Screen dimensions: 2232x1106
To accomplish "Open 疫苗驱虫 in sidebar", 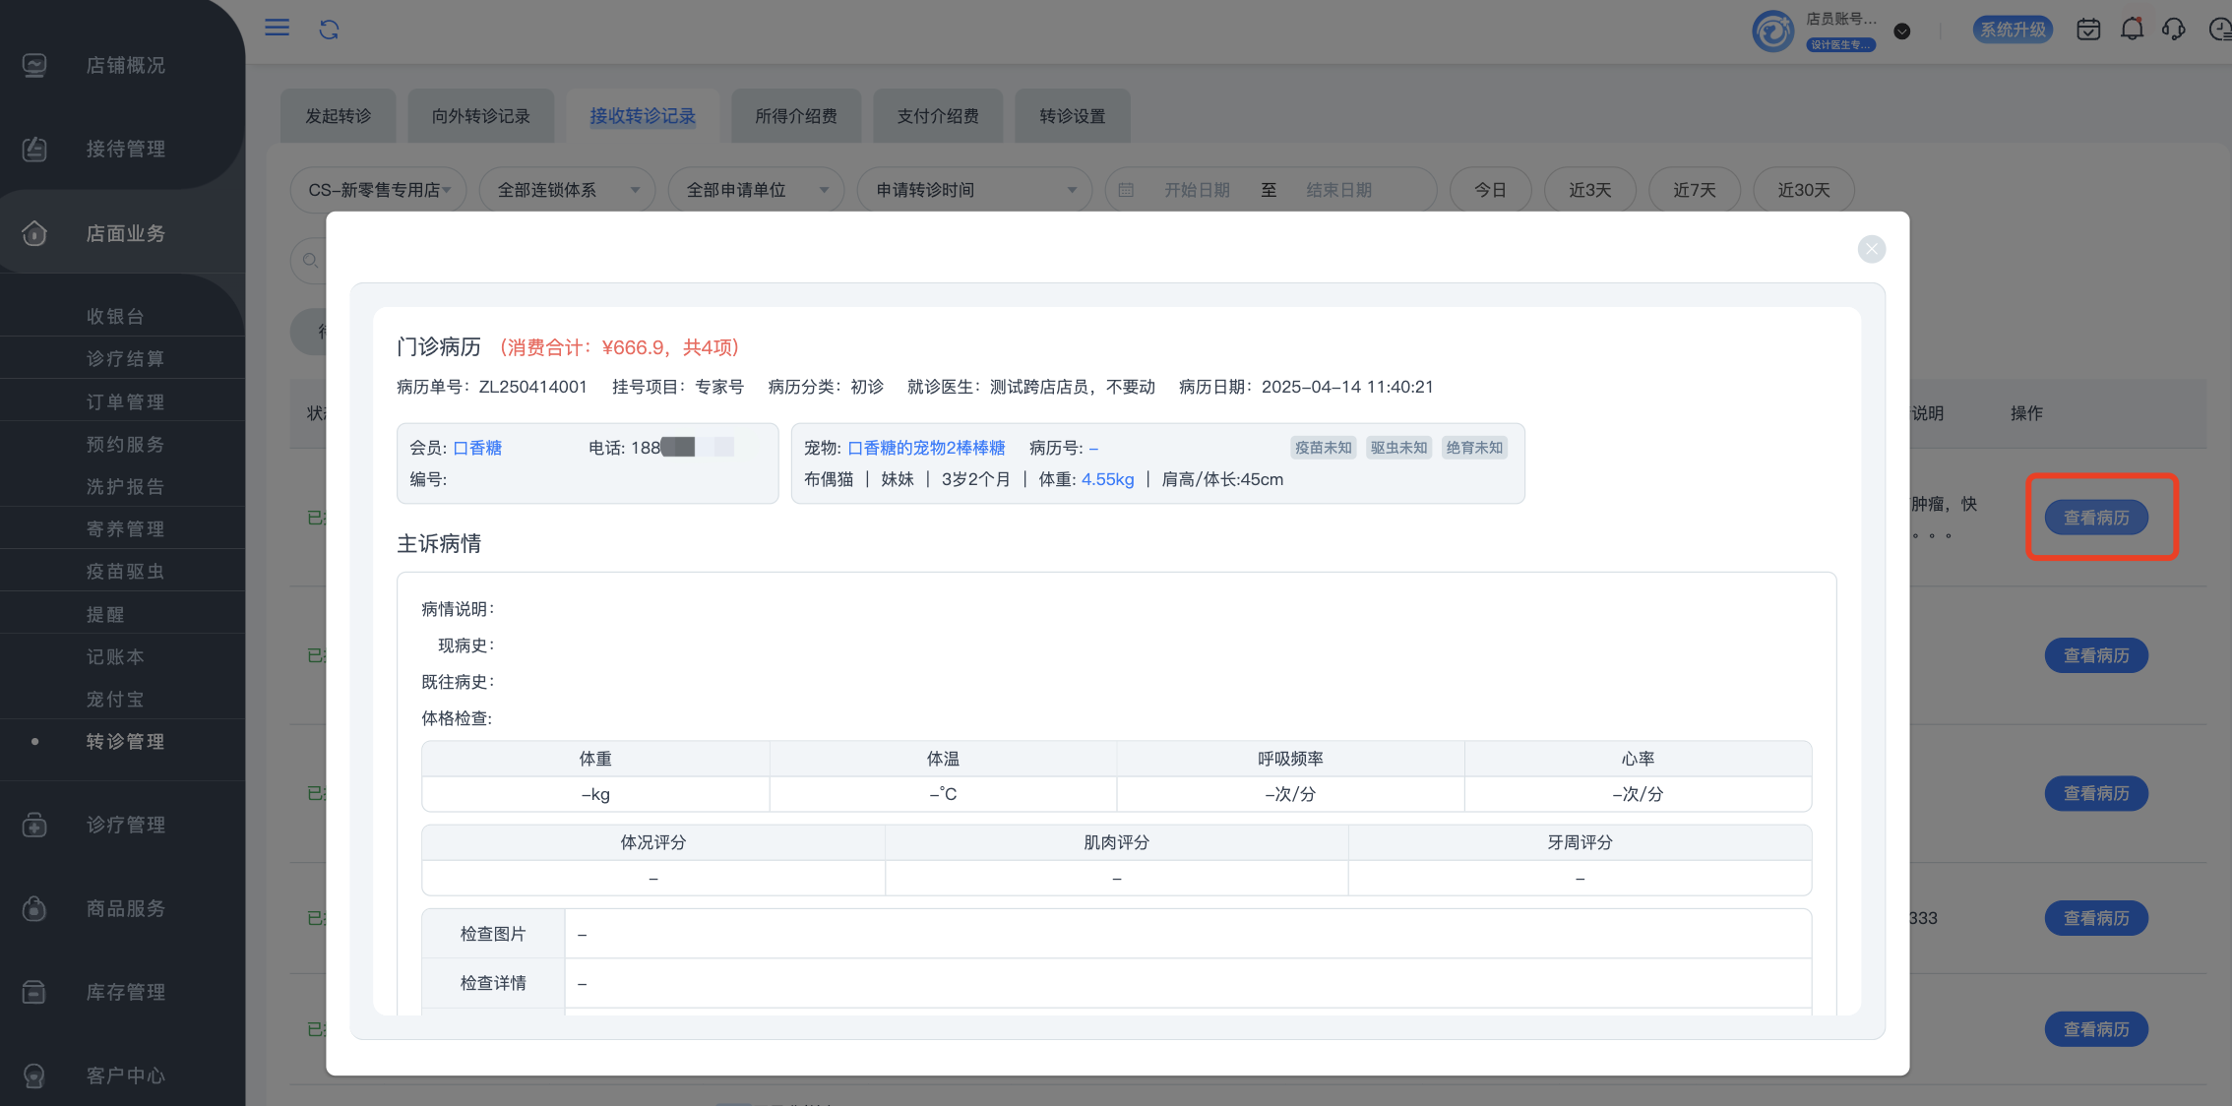I will point(125,571).
